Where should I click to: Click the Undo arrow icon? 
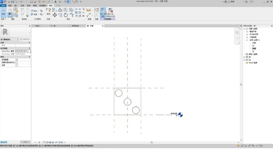click(x=21, y=2)
